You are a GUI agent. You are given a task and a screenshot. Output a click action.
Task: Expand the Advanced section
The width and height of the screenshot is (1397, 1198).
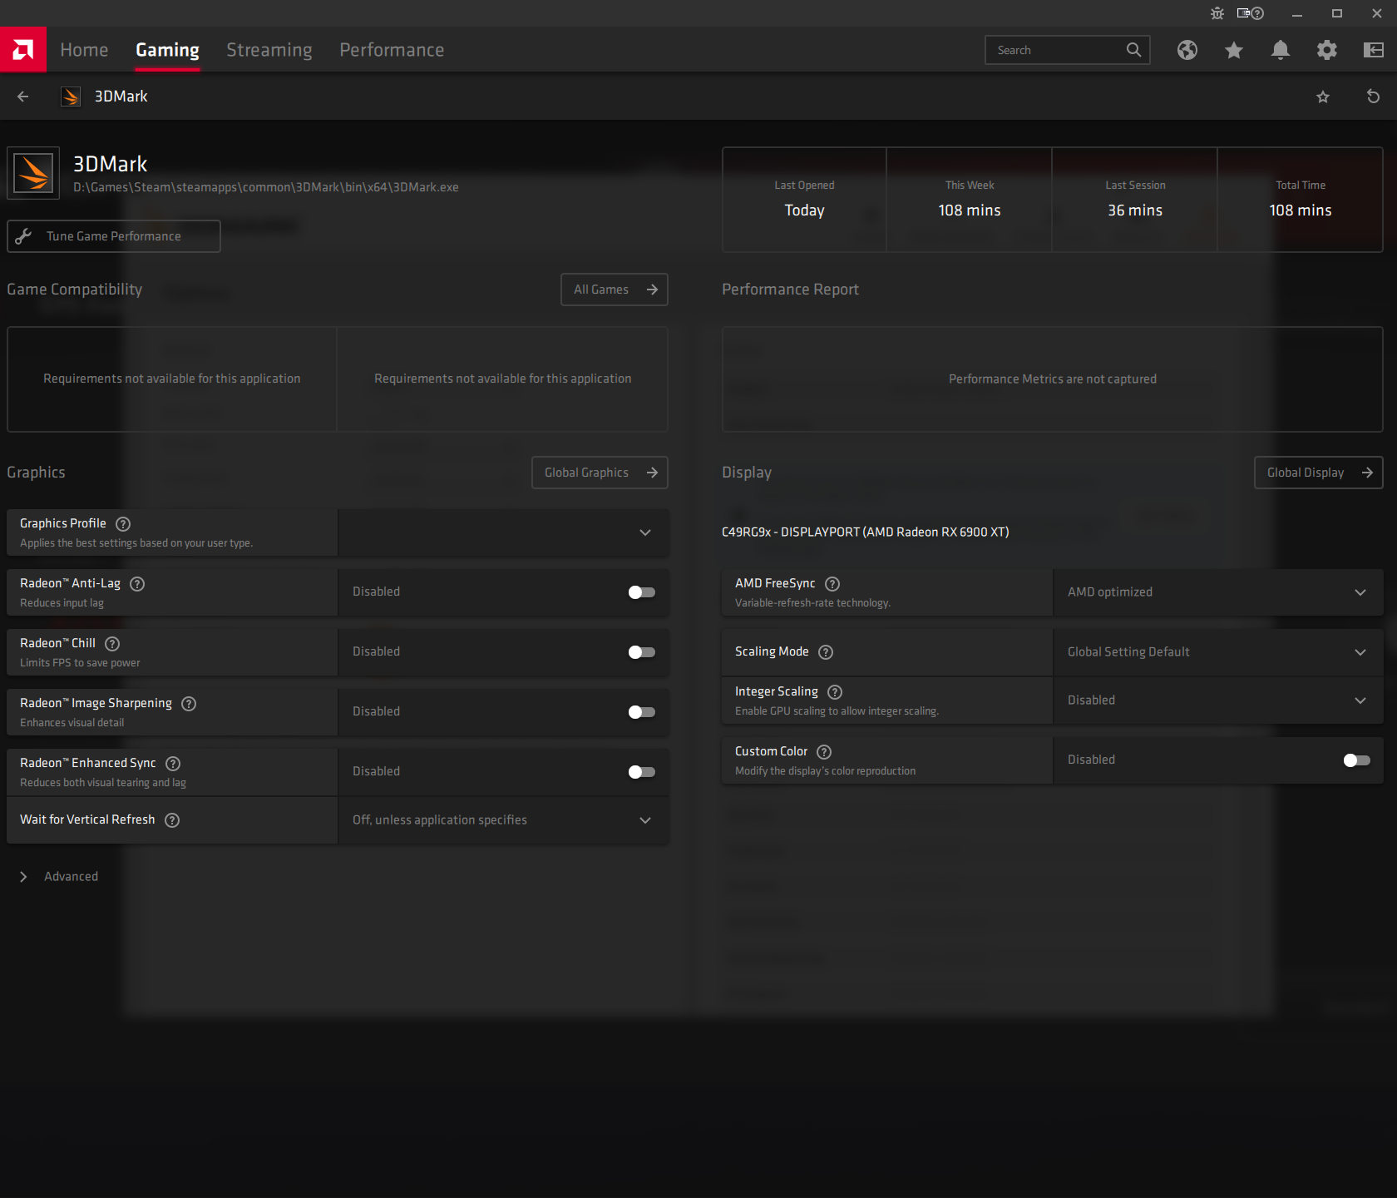pyautogui.click(x=58, y=877)
